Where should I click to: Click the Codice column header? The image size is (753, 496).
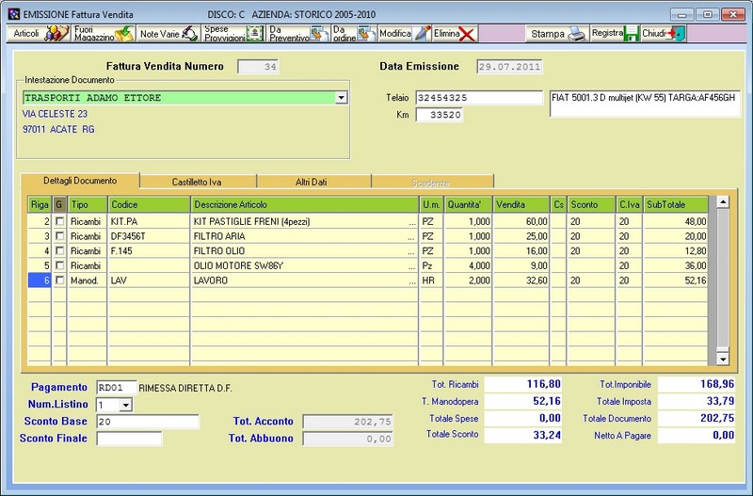149,204
